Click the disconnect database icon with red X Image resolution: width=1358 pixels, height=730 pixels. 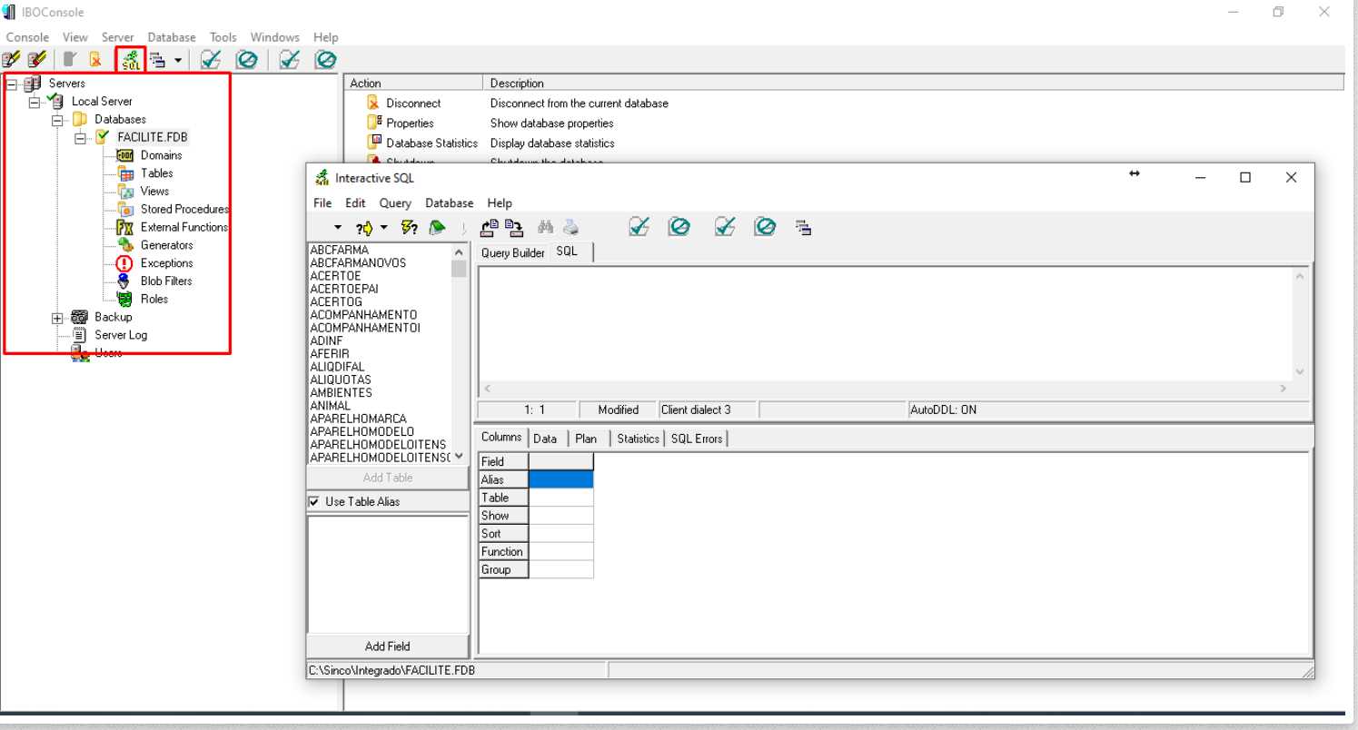94,60
